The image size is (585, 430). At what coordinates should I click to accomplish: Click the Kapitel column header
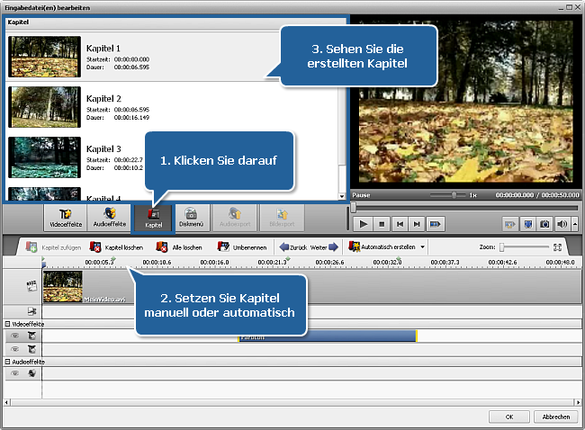pos(175,22)
